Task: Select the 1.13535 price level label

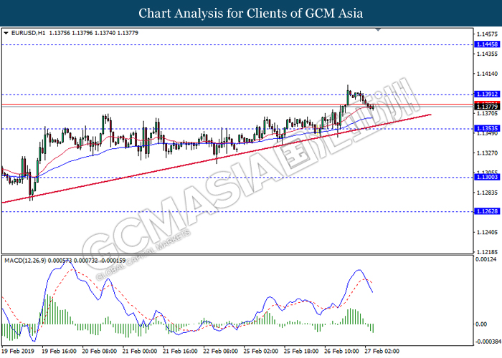Action: coord(487,128)
